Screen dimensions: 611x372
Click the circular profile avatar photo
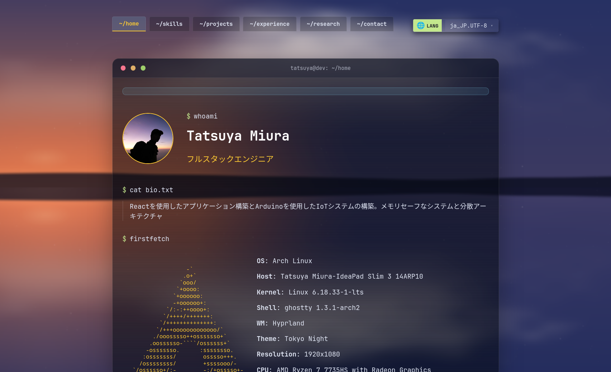[x=148, y=138]
